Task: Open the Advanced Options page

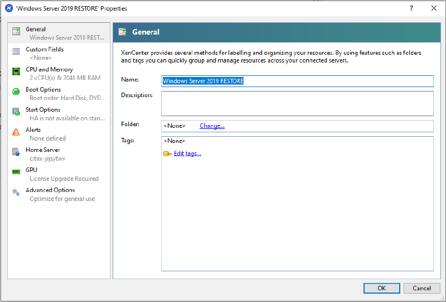Action: point(50,190)
